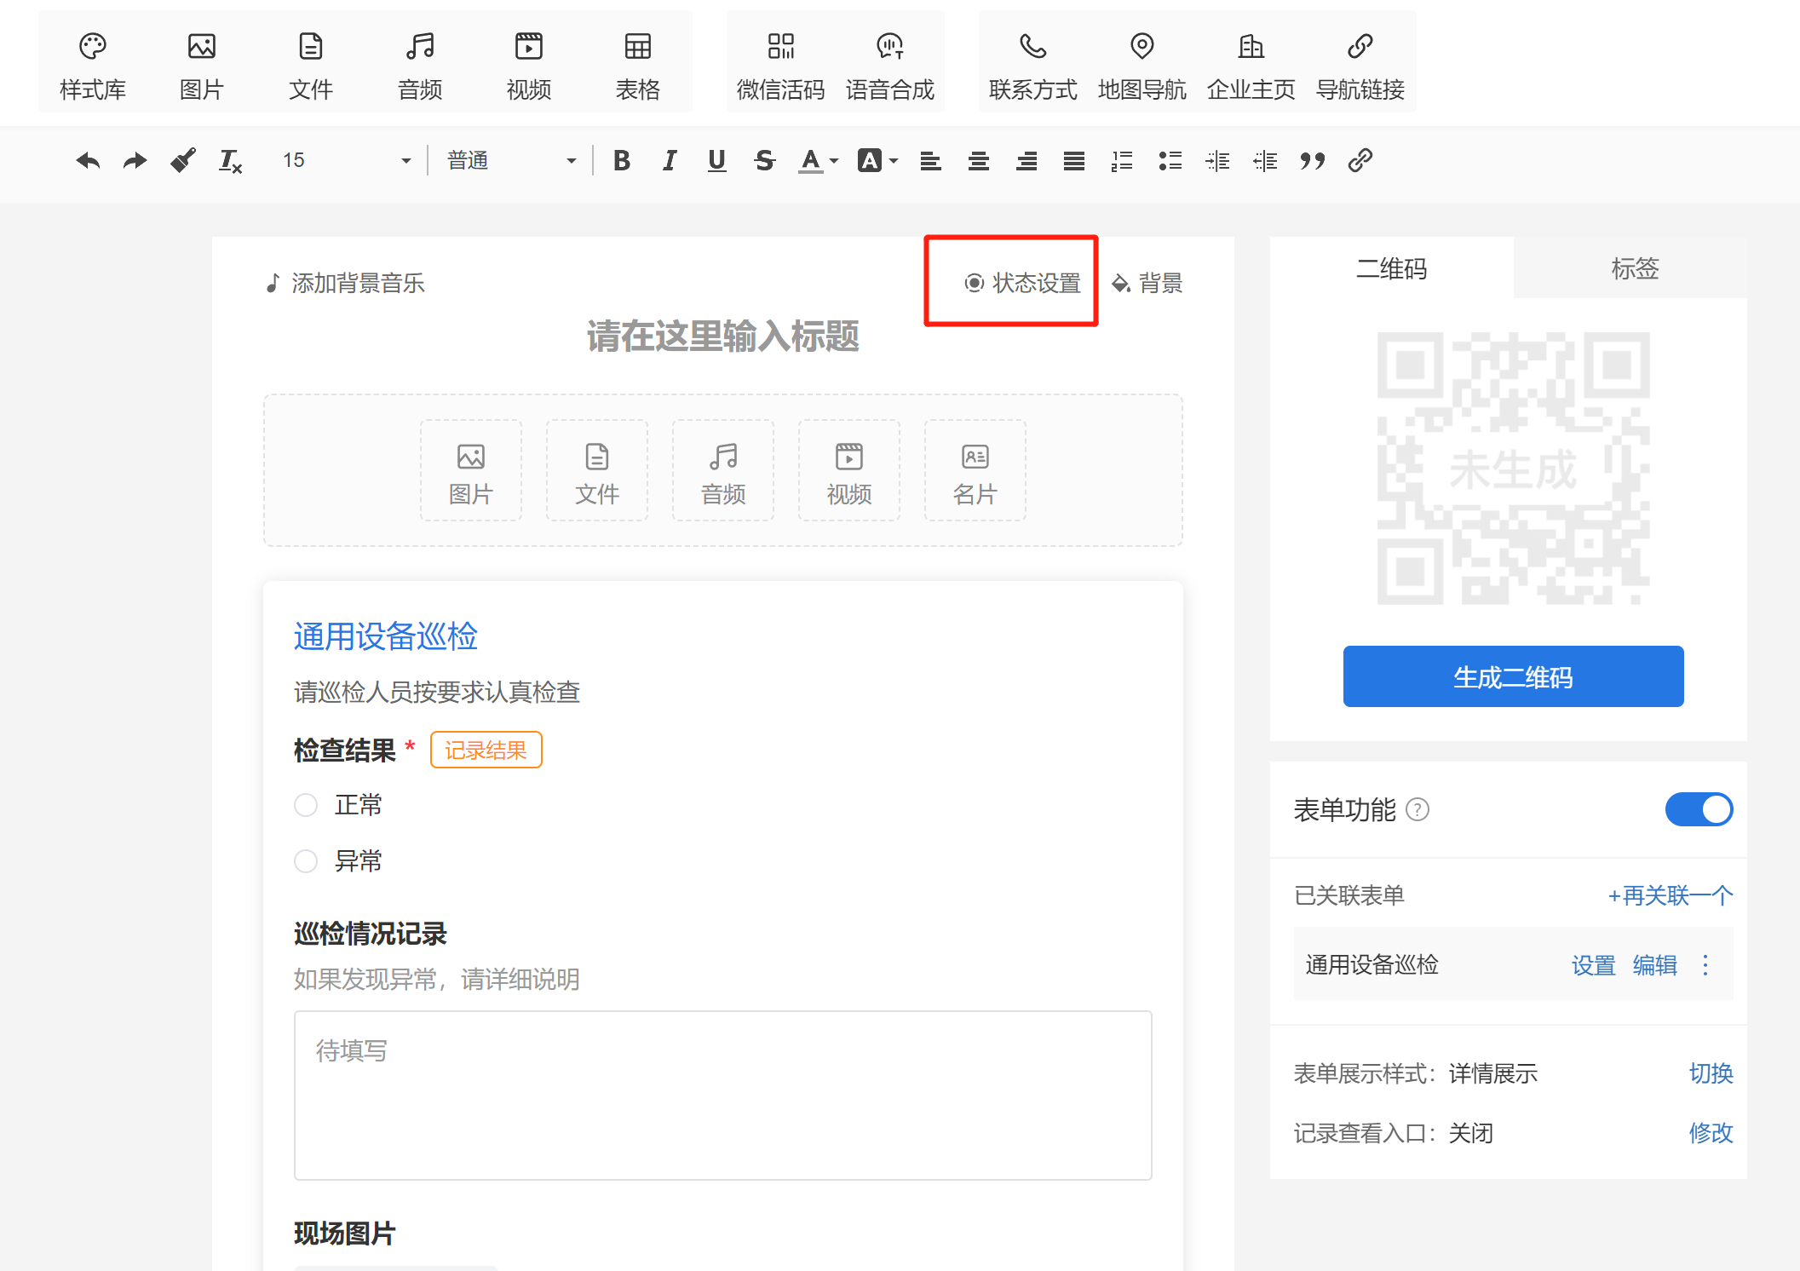1800x1271 pixels.
Task: Apply the text highlight color button
Action: 870,160
